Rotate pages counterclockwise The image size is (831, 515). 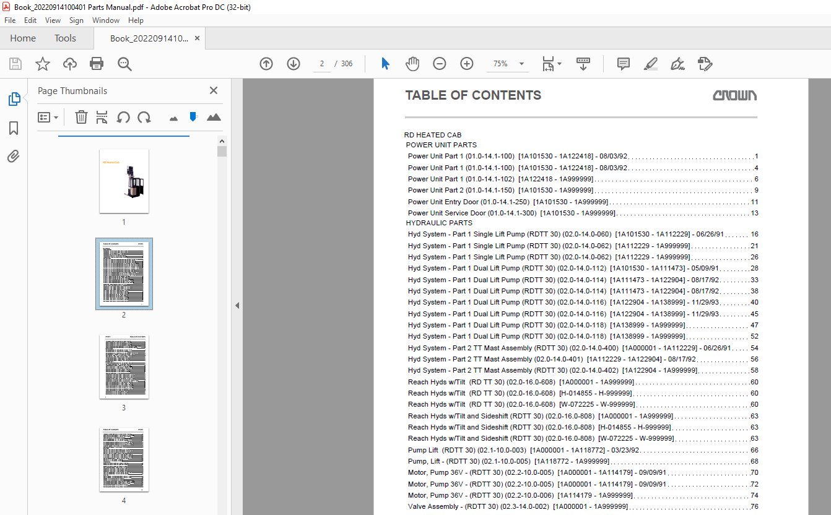click(x=123, y=117)
